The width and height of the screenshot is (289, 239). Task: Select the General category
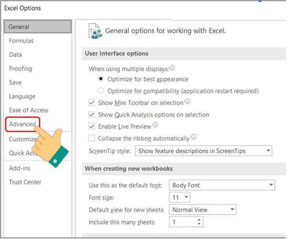click(x=38, y=27)
